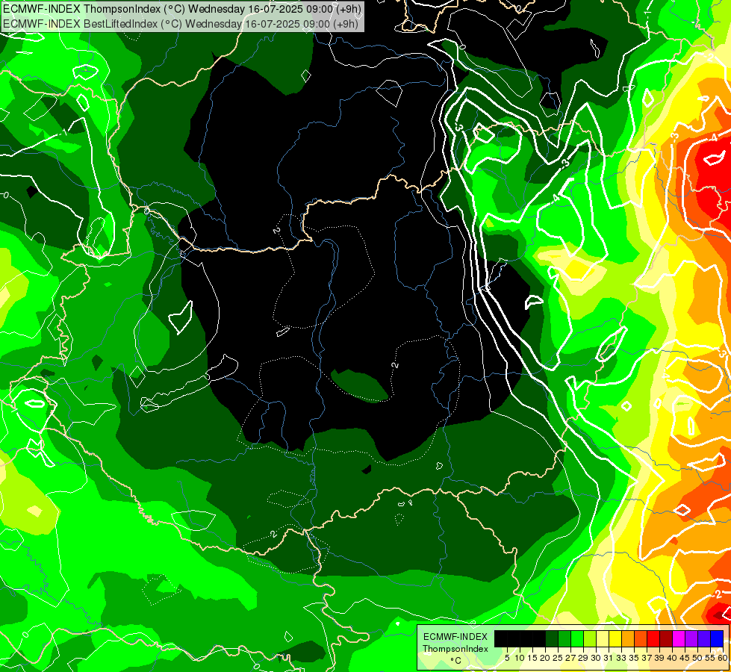Click the orange-red 35–37 legend swatch
731x672 pixels.
641,638
